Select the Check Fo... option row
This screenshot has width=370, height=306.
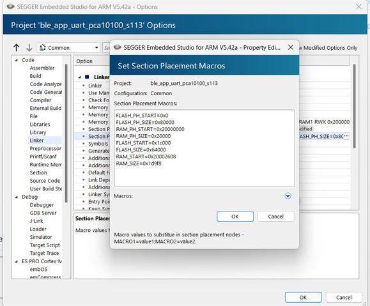tap(99, 100)
